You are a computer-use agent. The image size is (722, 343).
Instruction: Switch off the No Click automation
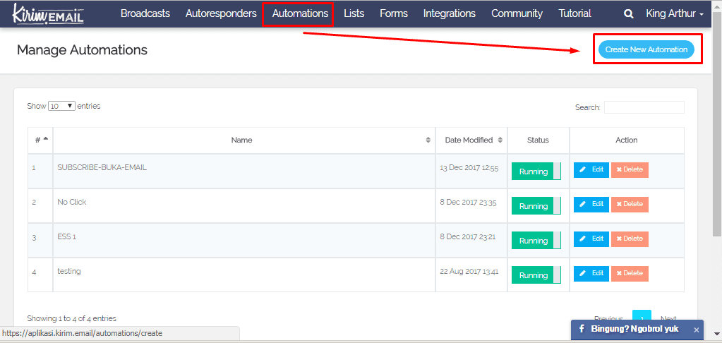click(x=536, y=206)
